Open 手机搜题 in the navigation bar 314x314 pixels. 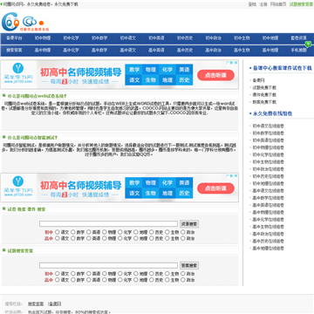point(298,51)
